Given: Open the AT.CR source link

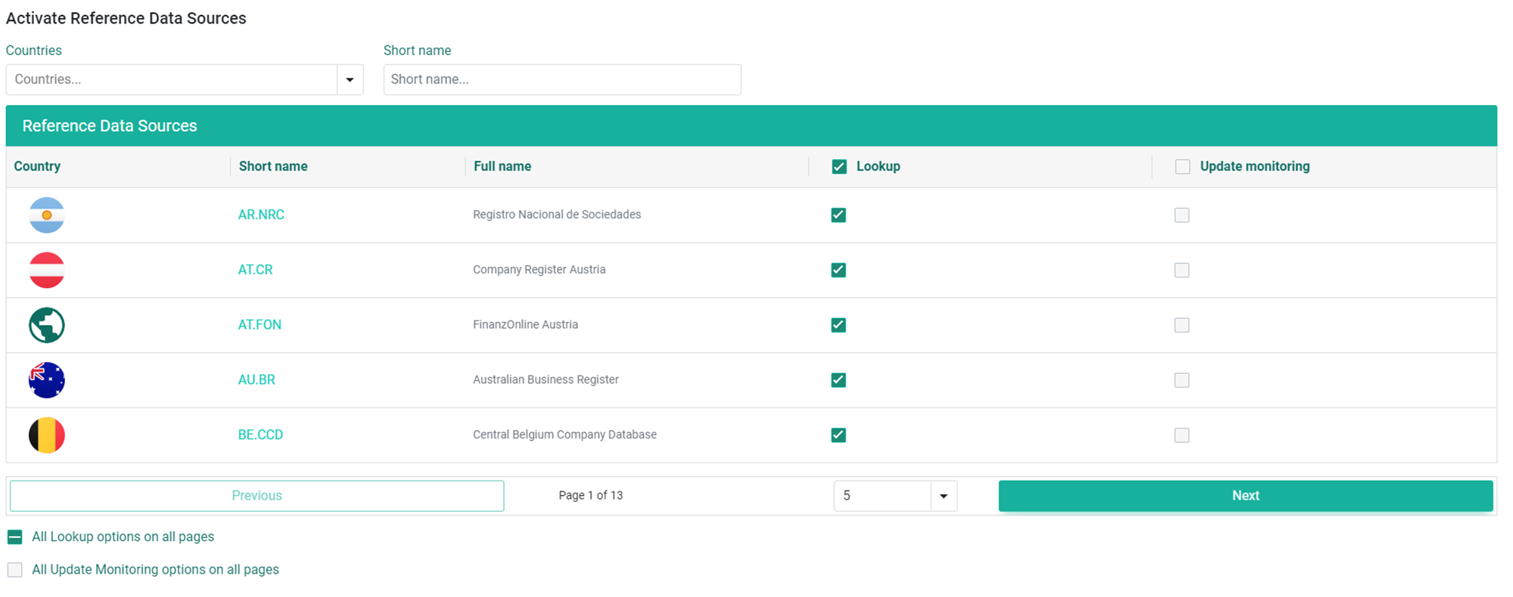Looking at the screenshot, I should tap(255, 270).
